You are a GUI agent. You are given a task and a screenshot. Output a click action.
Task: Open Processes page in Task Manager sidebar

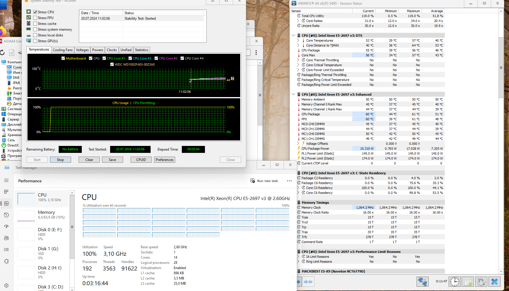pos(6,192)
